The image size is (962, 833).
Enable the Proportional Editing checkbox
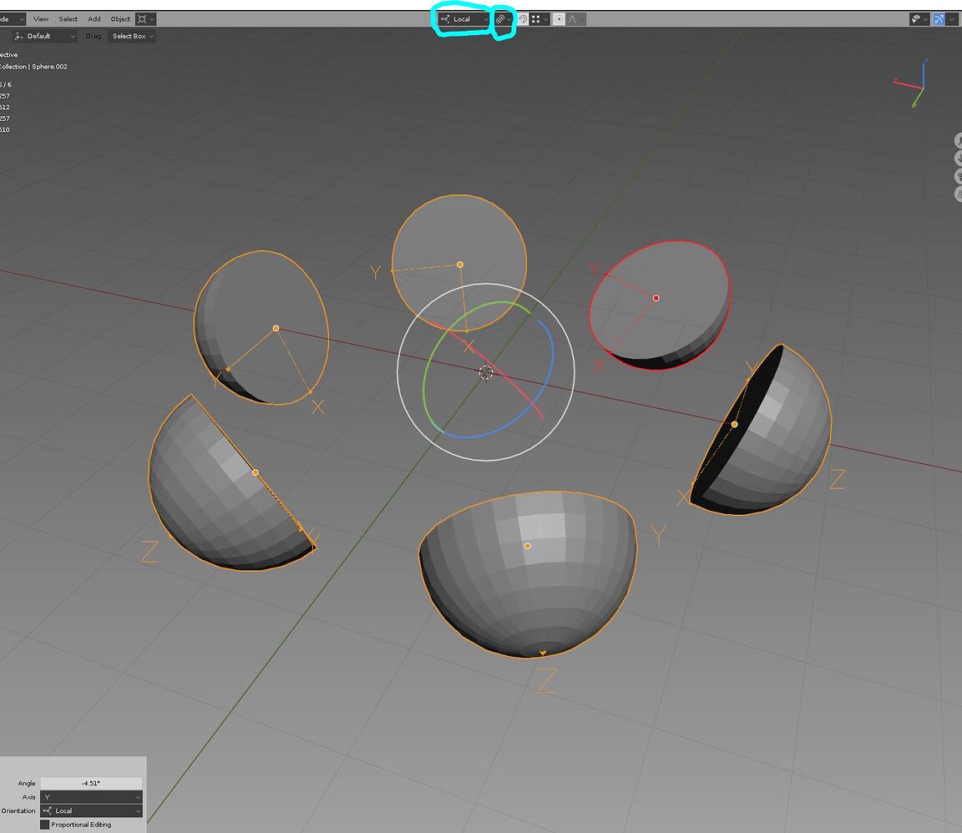45,825
